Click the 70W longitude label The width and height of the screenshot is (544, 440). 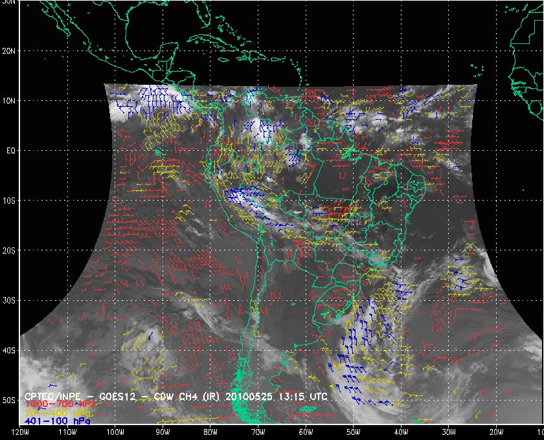(x=258, y=432)
